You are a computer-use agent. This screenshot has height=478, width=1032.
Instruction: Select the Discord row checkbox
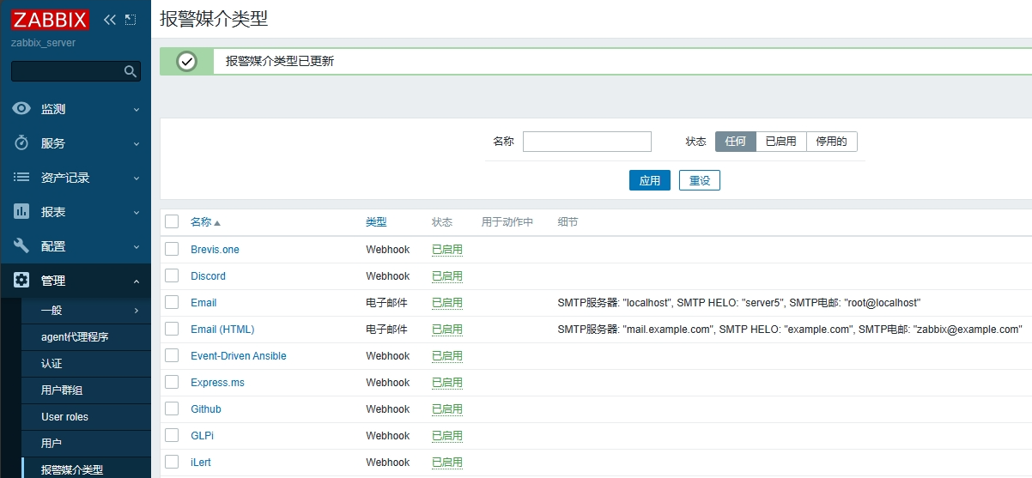click(x=172, y=275)
